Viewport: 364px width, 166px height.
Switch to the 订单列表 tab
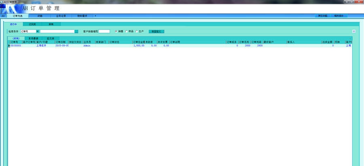pyautogui.click(x=18, y=16)
